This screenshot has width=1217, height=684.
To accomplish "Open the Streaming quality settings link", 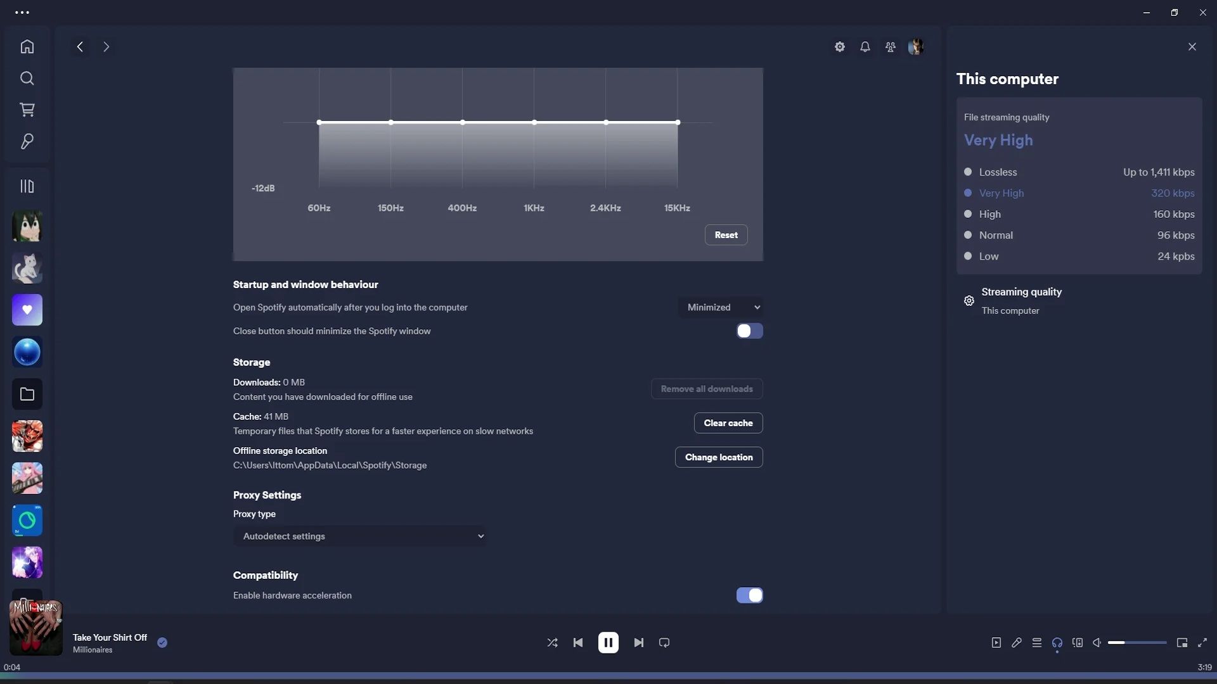I will (x=1022, y=292).
